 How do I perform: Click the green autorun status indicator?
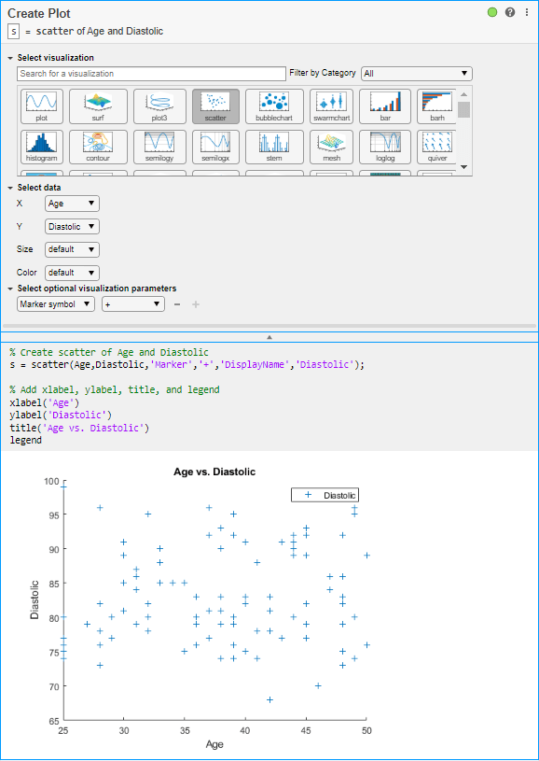pyautogui.click(x=492, y=13)
